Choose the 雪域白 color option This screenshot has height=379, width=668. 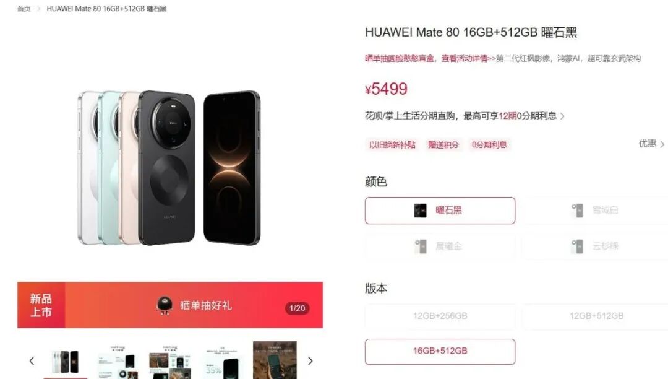[596, 210]
